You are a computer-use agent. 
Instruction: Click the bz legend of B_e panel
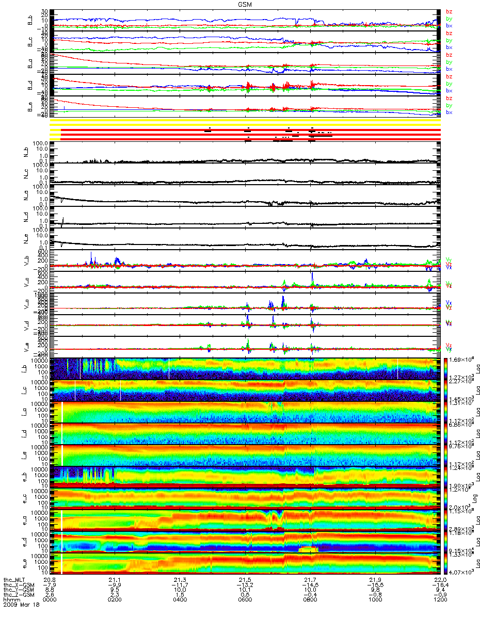449,99
